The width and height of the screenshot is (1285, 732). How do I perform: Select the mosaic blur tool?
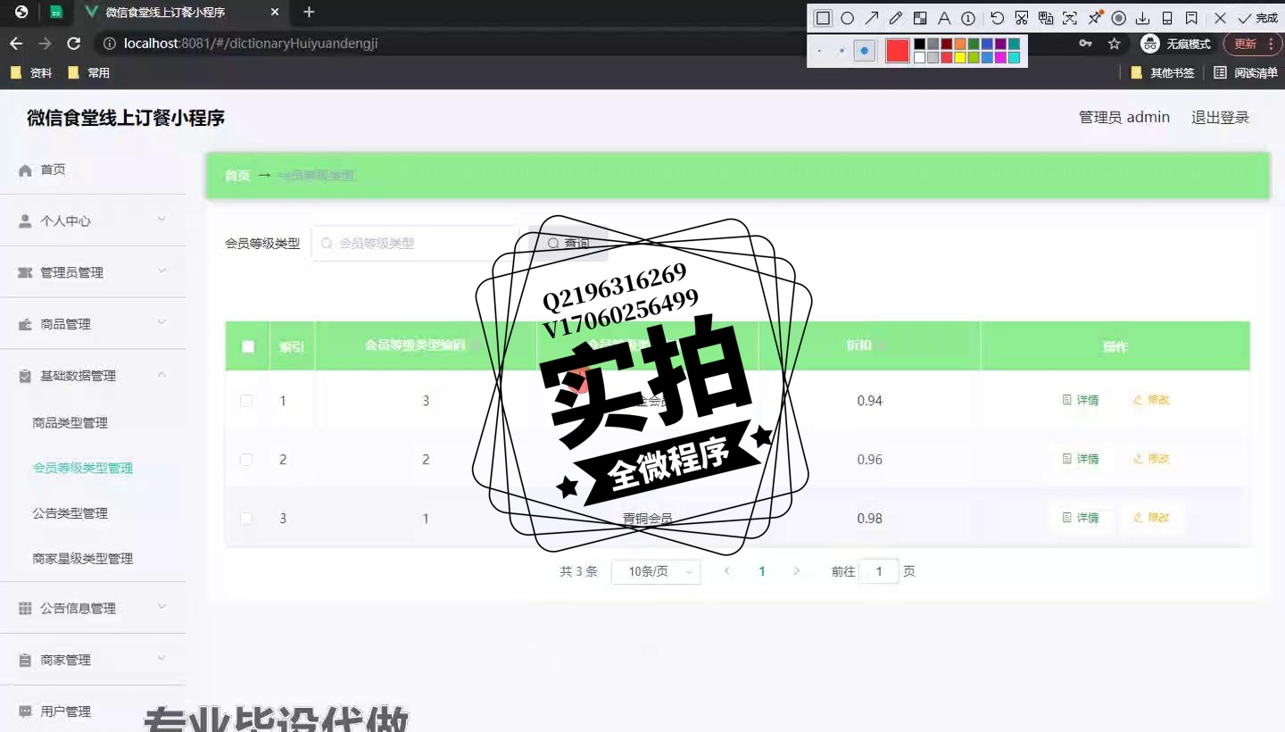click(920, 18)
